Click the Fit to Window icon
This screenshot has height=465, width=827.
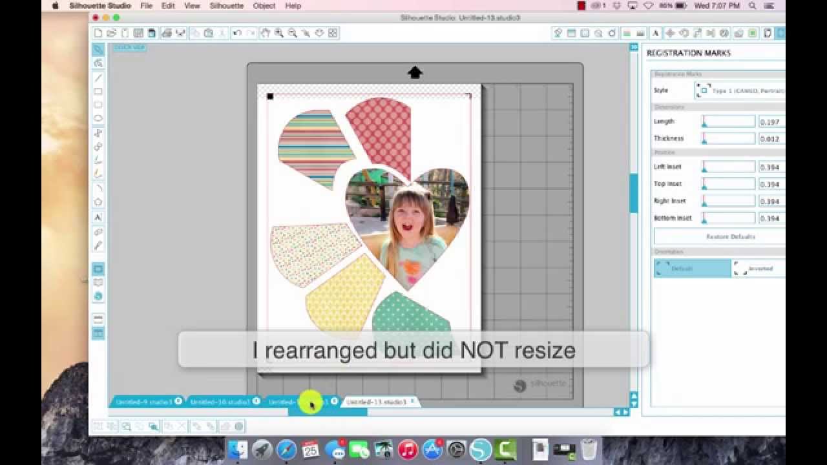coord(333,33)
